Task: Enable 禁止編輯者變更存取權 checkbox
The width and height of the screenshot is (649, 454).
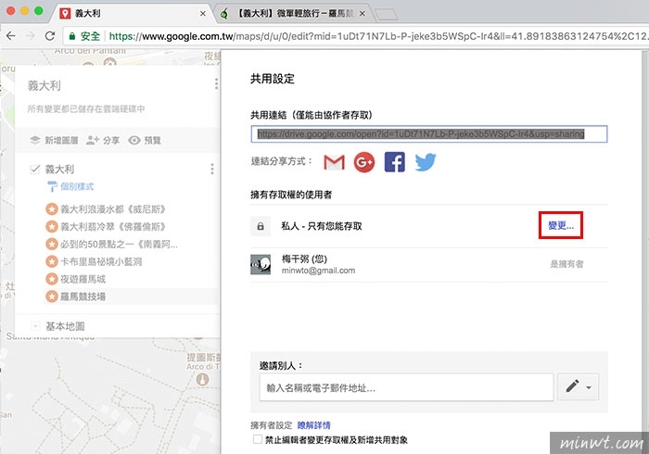Action: point(257,440)
